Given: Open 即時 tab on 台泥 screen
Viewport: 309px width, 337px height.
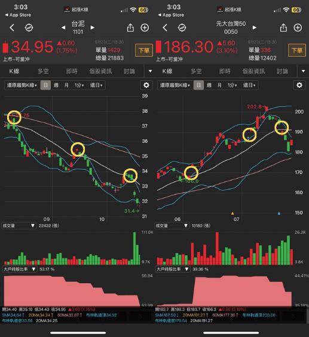Looking at the screenshot, I should coord(72,71).
